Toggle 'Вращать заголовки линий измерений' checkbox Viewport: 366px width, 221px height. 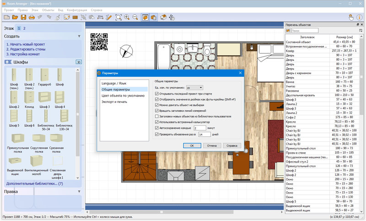pyautogui.click(x=157, y=111)
